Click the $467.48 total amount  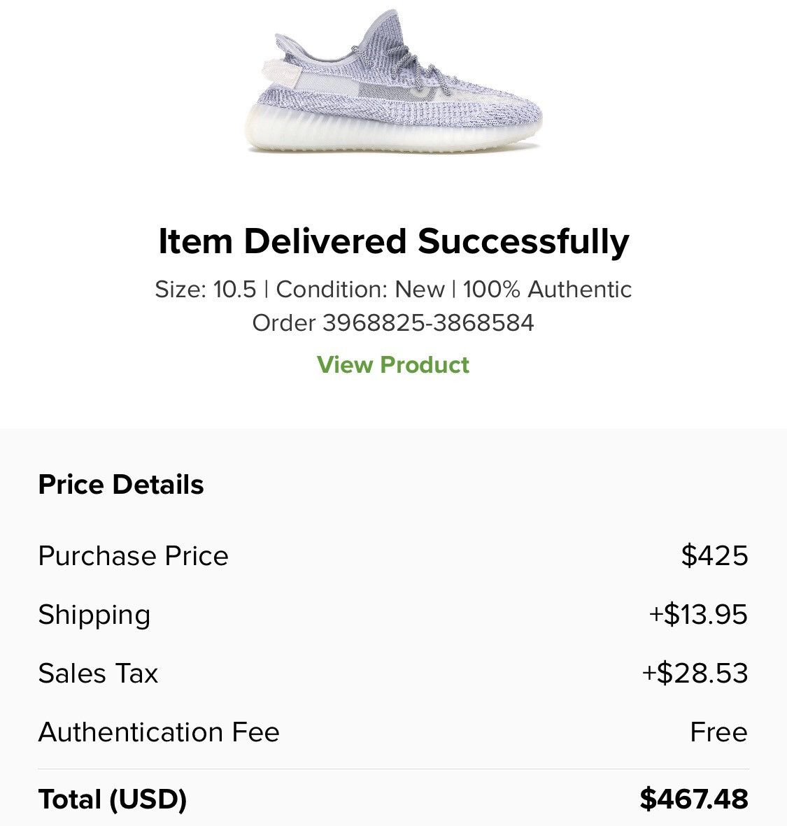(694, 799)
